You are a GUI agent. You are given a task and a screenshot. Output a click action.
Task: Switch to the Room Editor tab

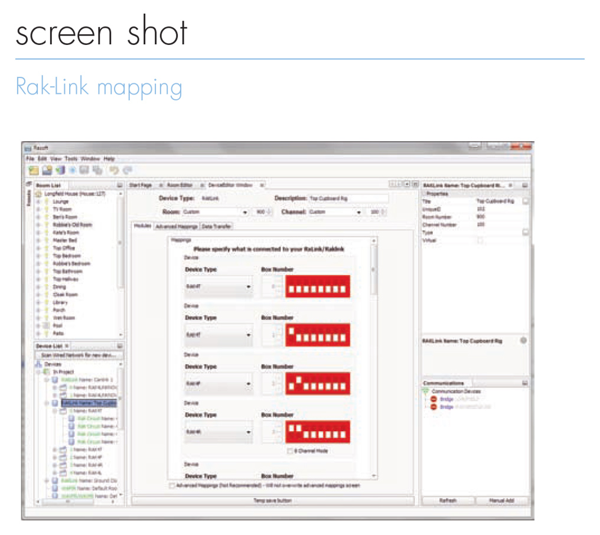[x=180, y=185]
